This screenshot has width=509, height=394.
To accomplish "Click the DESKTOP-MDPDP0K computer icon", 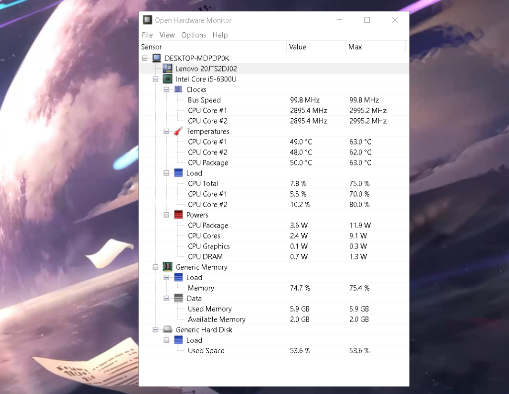I will (157, 58).
